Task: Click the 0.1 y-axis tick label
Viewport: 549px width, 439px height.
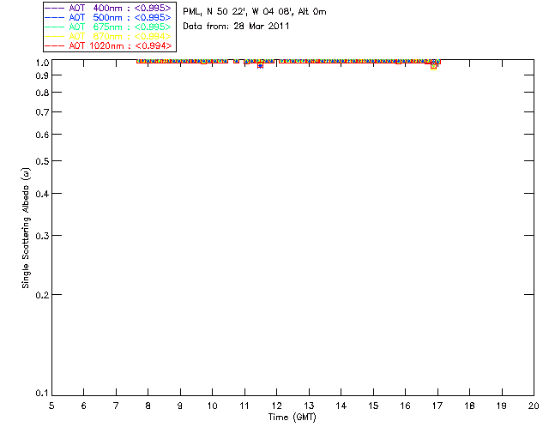Action: (x=42, y=394)
